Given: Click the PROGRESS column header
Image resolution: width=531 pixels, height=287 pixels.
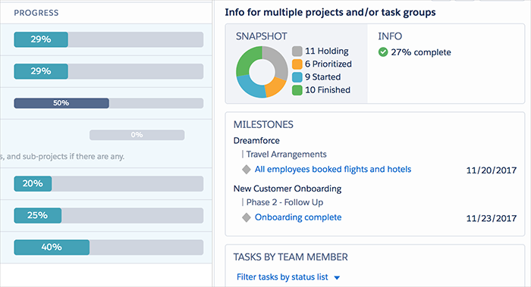Looking at the screenshot, I should (x=36, y=13).
